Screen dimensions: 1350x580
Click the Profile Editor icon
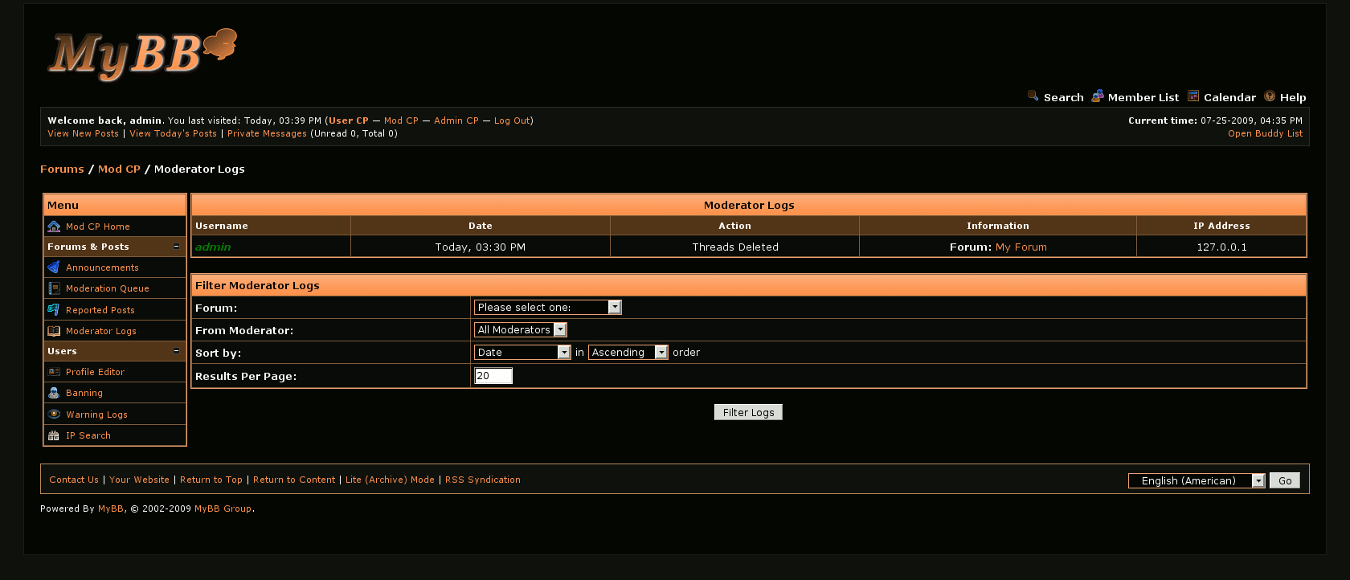(54, 372)
